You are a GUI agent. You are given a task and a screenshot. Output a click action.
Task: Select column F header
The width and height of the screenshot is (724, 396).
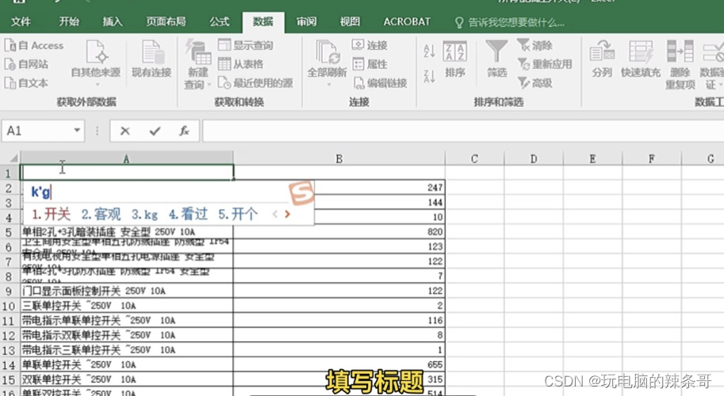click(652, 158)
